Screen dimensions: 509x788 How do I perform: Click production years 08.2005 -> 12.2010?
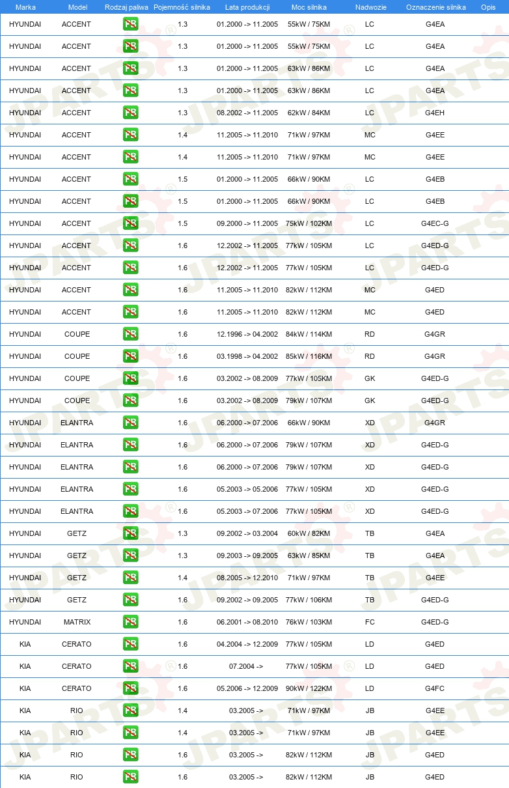(247, 578)
